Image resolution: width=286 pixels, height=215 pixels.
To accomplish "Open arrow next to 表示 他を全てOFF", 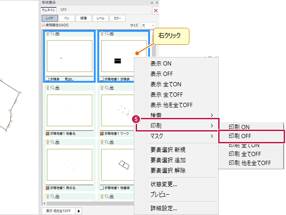I will tap(78, 210).
